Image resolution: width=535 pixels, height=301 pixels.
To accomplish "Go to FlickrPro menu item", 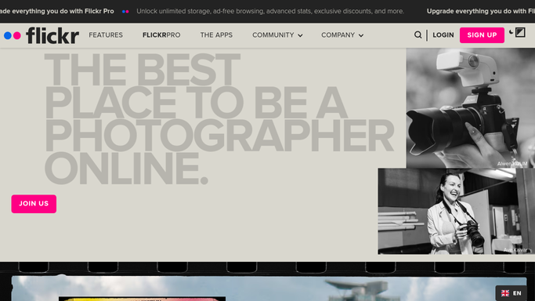I will pyautogui.click(x=161, y=35).
